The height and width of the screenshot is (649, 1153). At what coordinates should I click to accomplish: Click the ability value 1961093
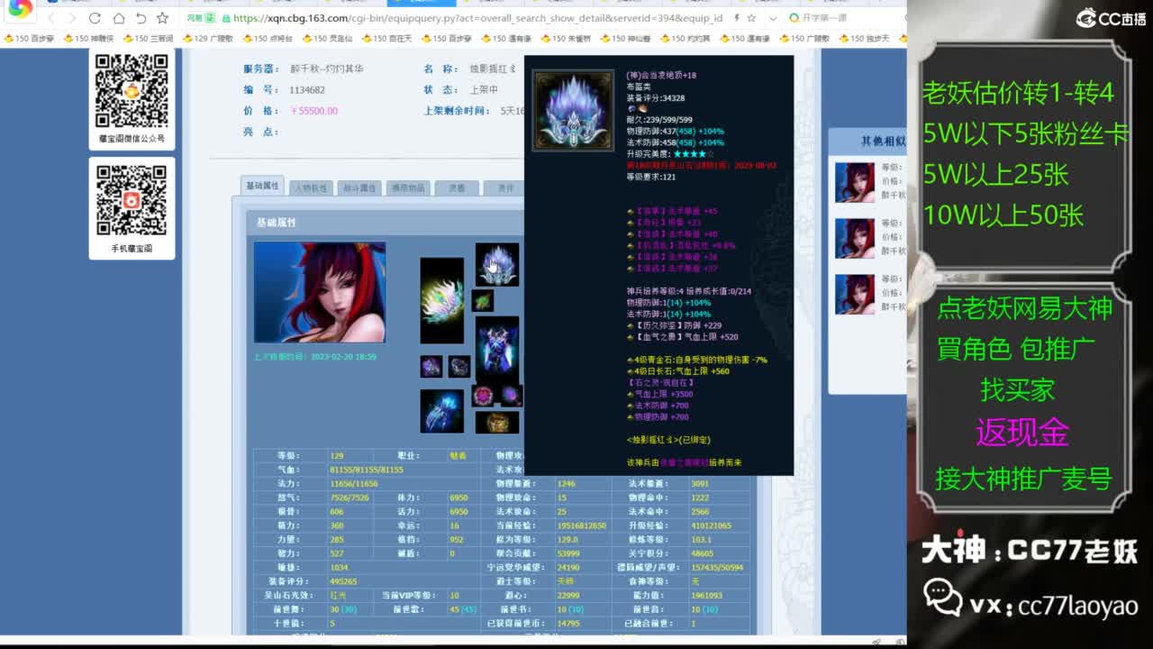click(x=706, y=595)
